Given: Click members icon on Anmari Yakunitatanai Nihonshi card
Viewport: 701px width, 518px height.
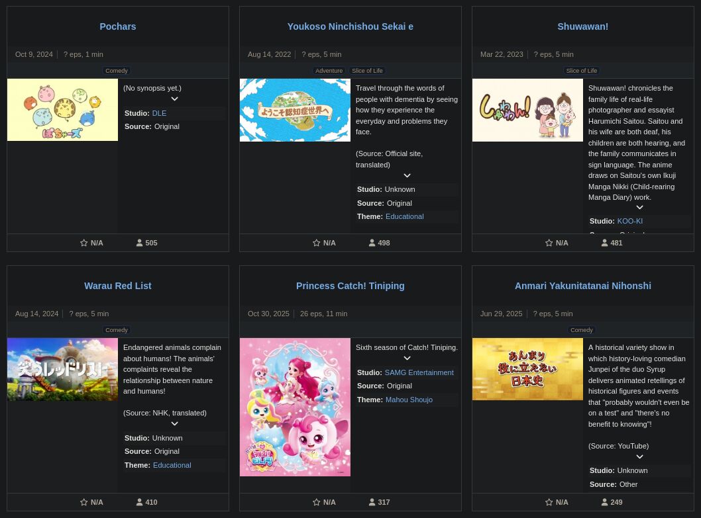Looking at the screenshot, I should point(605,502).
